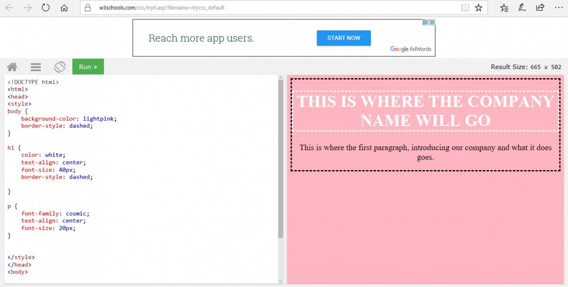Open the browser home page

[x=64, y=8]
